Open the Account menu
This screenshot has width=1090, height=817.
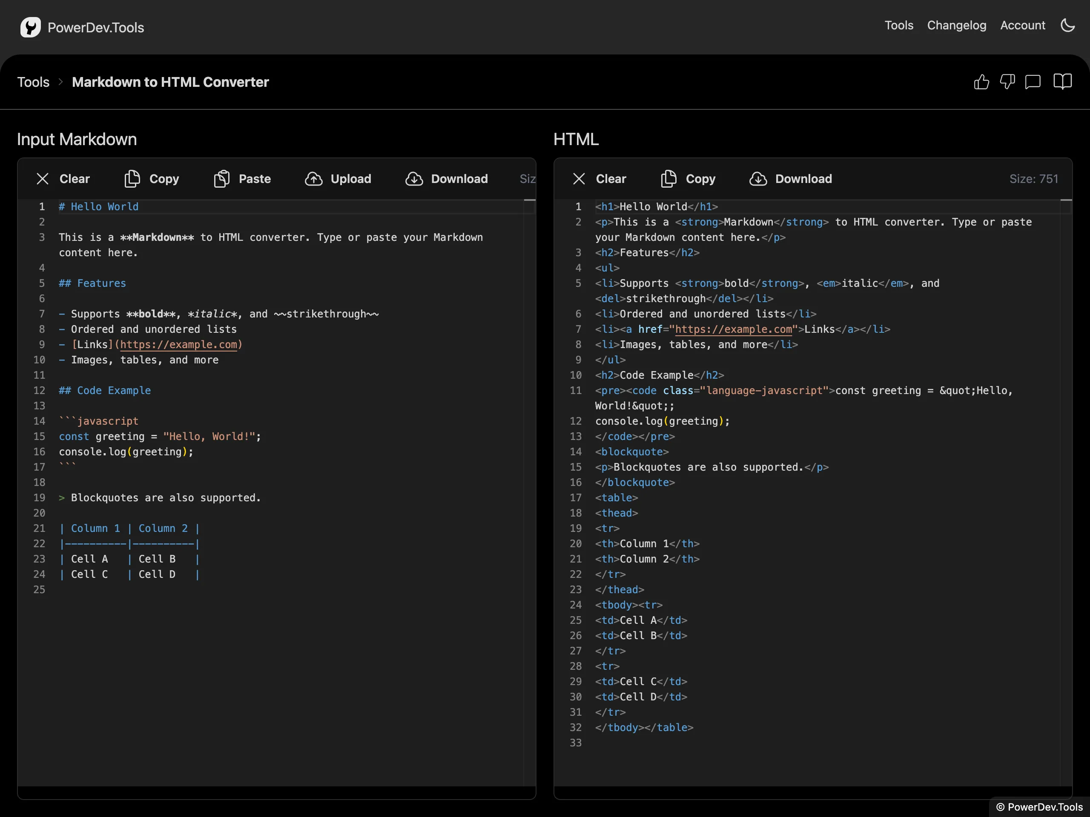pyautogui.click(x=1022, y=26)
